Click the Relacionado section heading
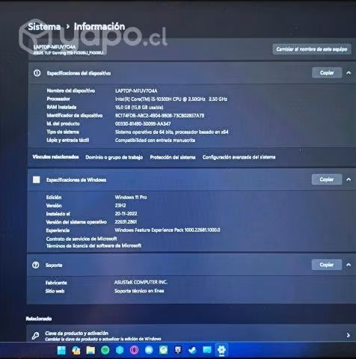This screenshot has width=356, height=359. 39,319
